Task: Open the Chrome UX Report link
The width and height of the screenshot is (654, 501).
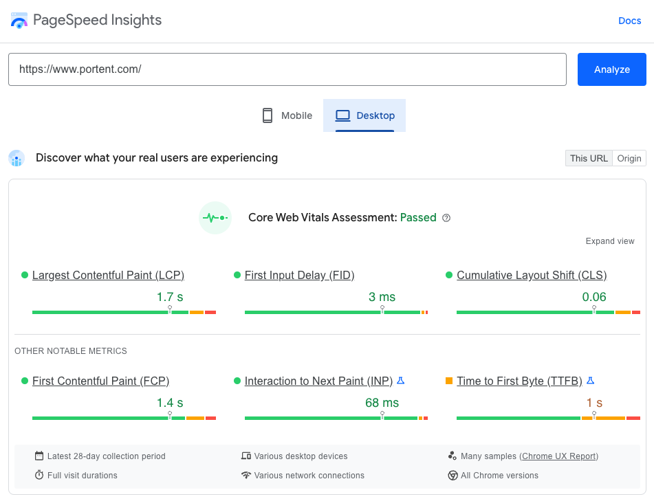Action: 559,456
